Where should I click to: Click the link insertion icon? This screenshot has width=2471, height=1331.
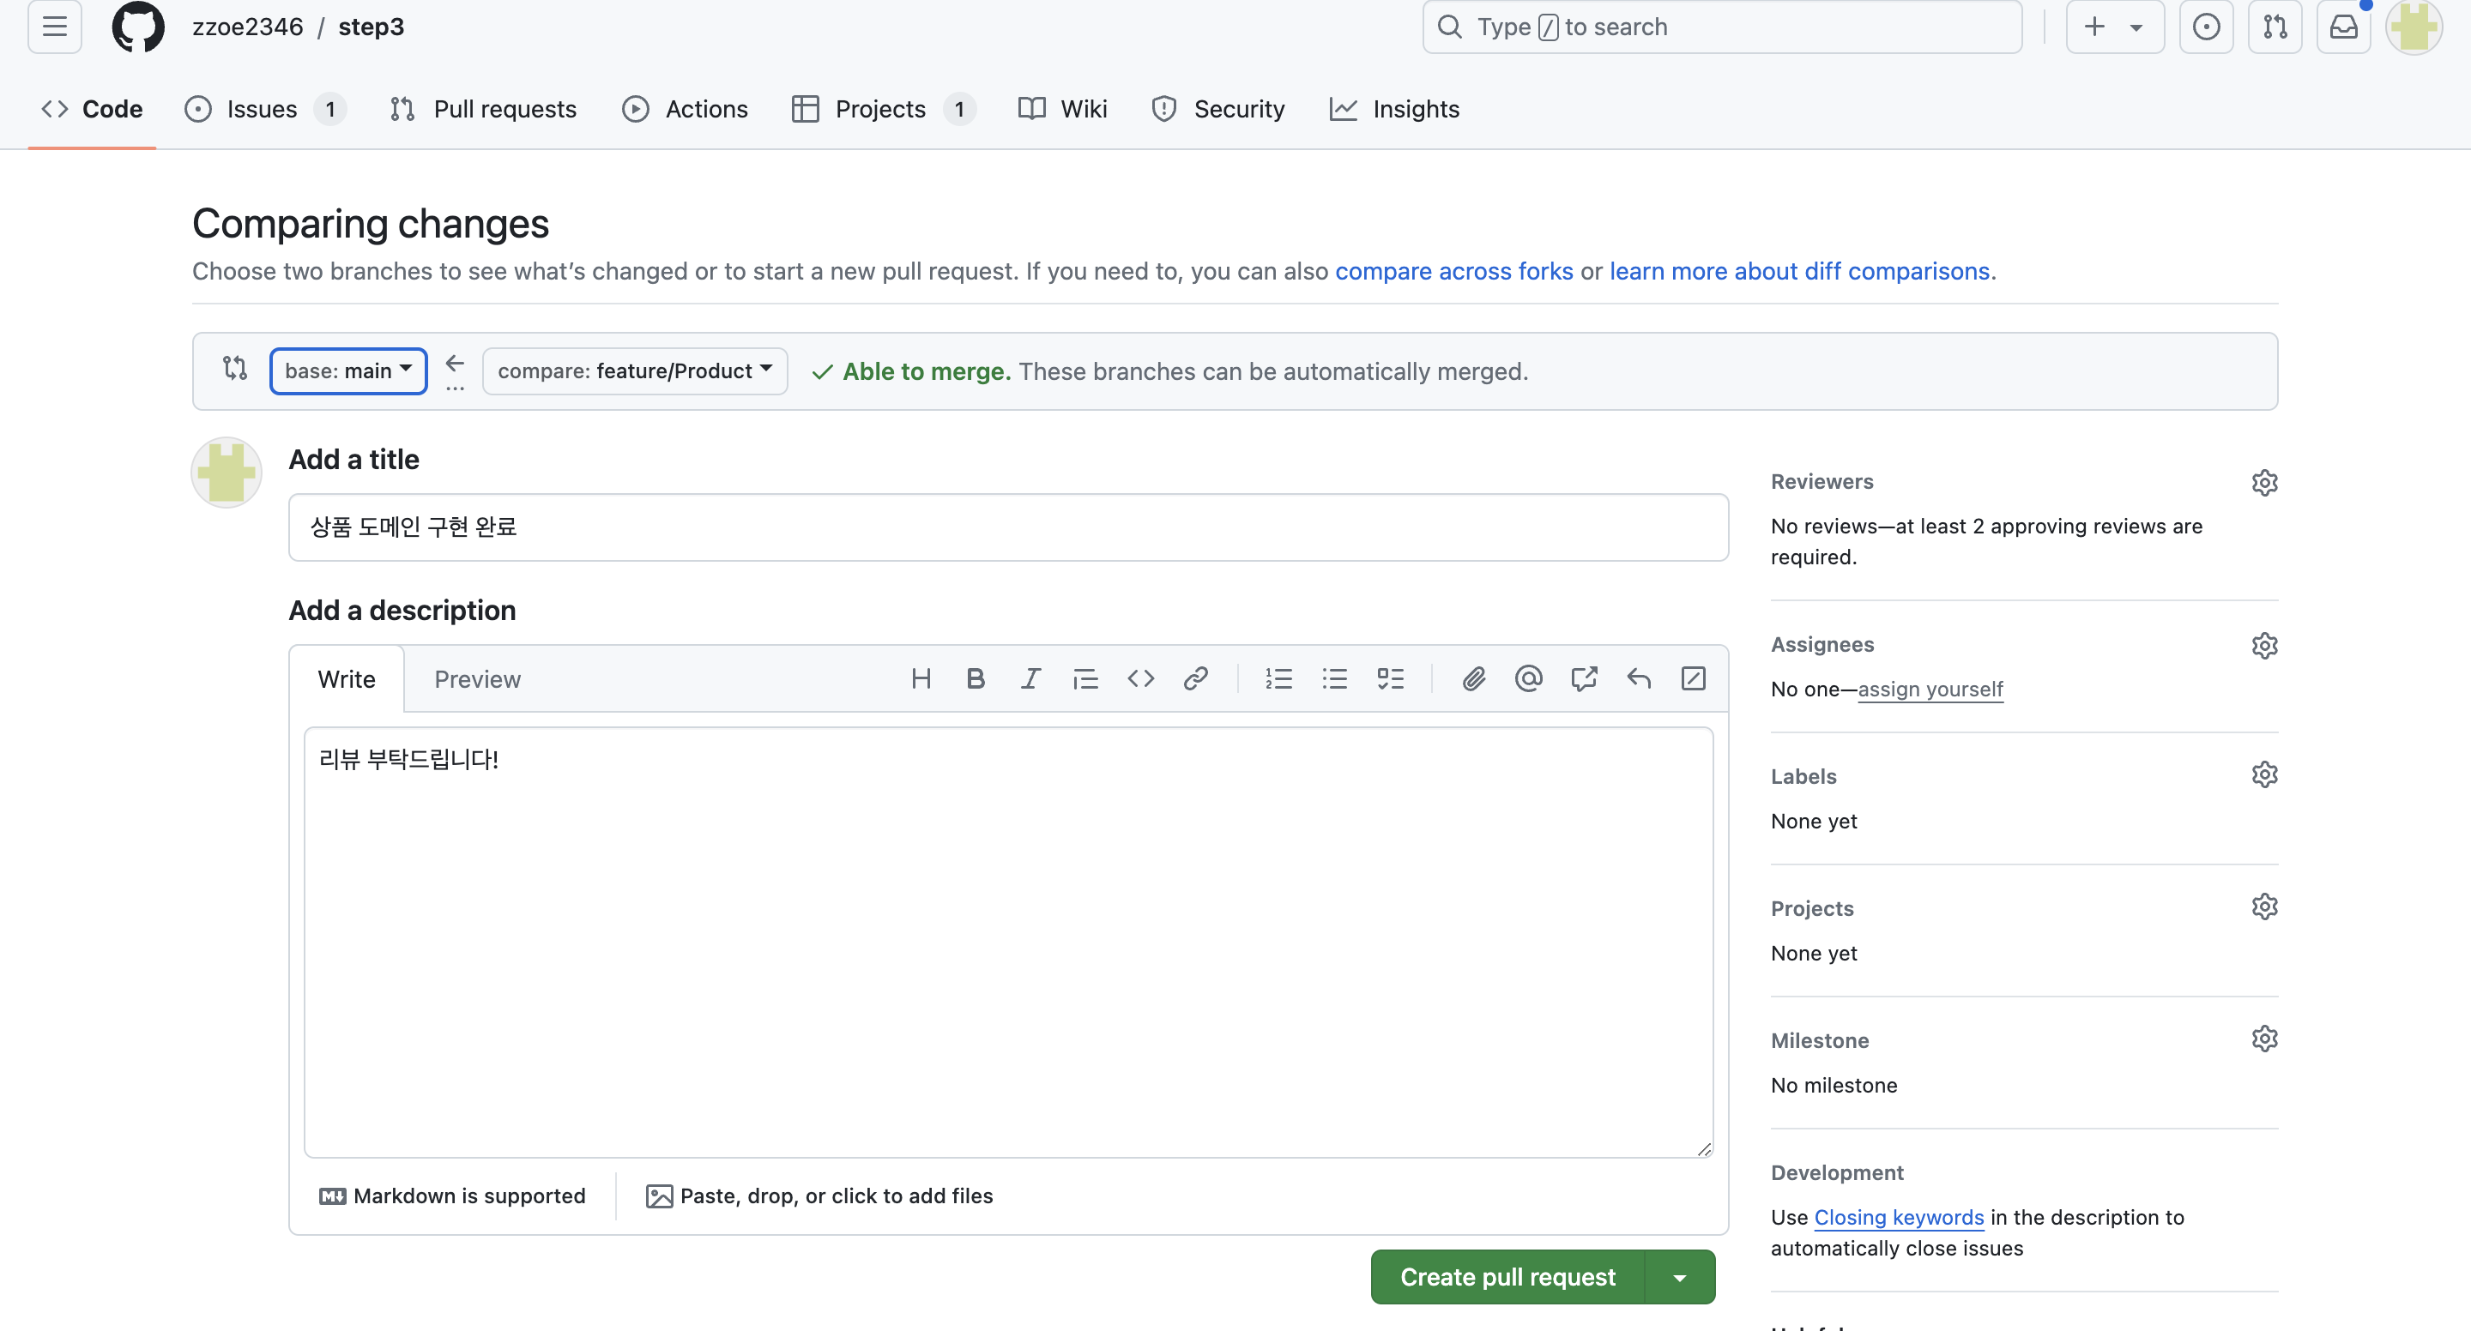(1195, 679)
